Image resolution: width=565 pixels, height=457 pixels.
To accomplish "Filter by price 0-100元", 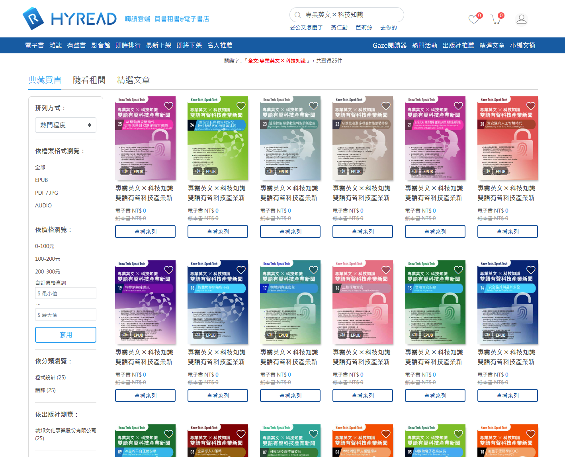I will (45, 246).
